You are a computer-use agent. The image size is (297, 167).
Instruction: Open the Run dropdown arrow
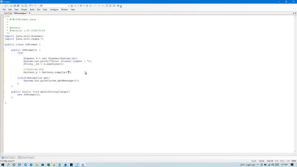click(x=78, y=6)
